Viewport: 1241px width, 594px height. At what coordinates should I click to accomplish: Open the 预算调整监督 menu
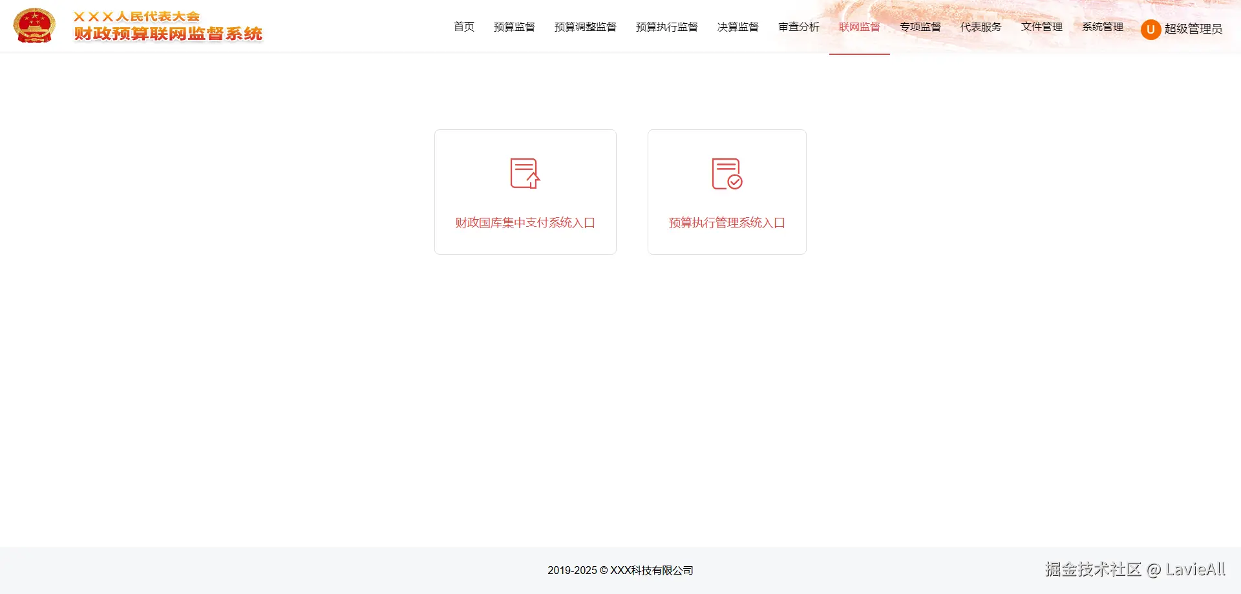(585, 27)
